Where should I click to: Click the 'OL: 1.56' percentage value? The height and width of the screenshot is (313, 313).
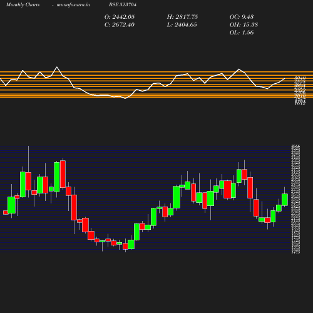[x=242, y=33]
